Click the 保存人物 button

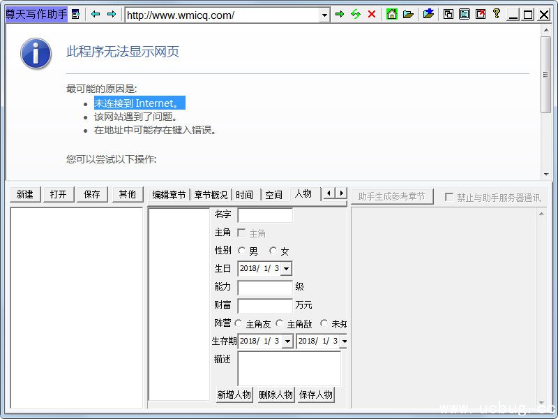pos(316,395)
